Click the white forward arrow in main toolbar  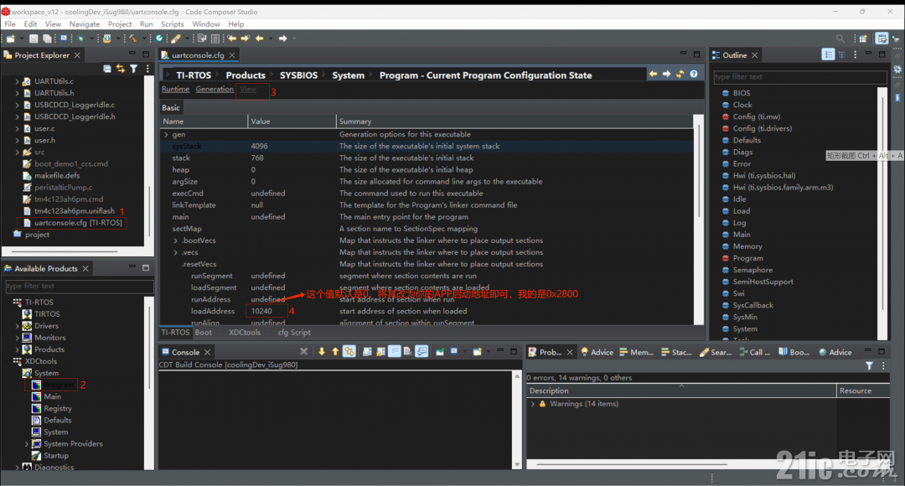(283, 39)
